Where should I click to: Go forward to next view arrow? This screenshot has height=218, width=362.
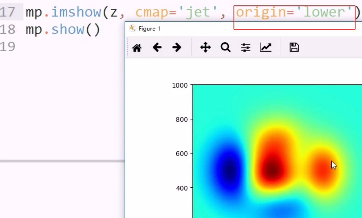177,48
